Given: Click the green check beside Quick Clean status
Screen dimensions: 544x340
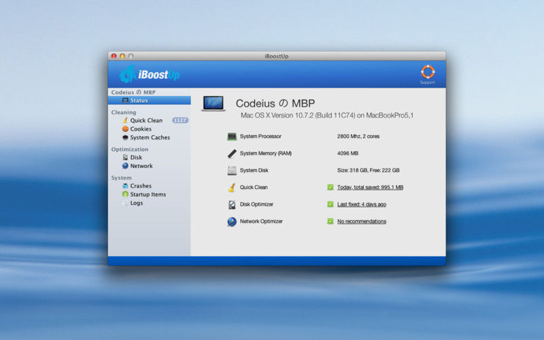Looking at the screenshot, I should pos(330,188).
